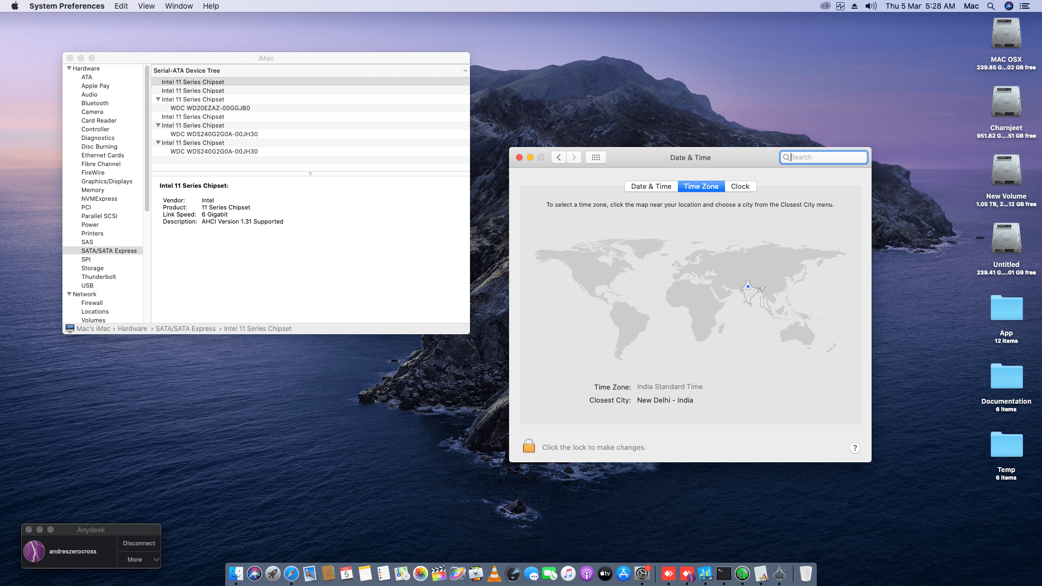
Task: Click the help question mark button
Action: click(x=855, y=448)
